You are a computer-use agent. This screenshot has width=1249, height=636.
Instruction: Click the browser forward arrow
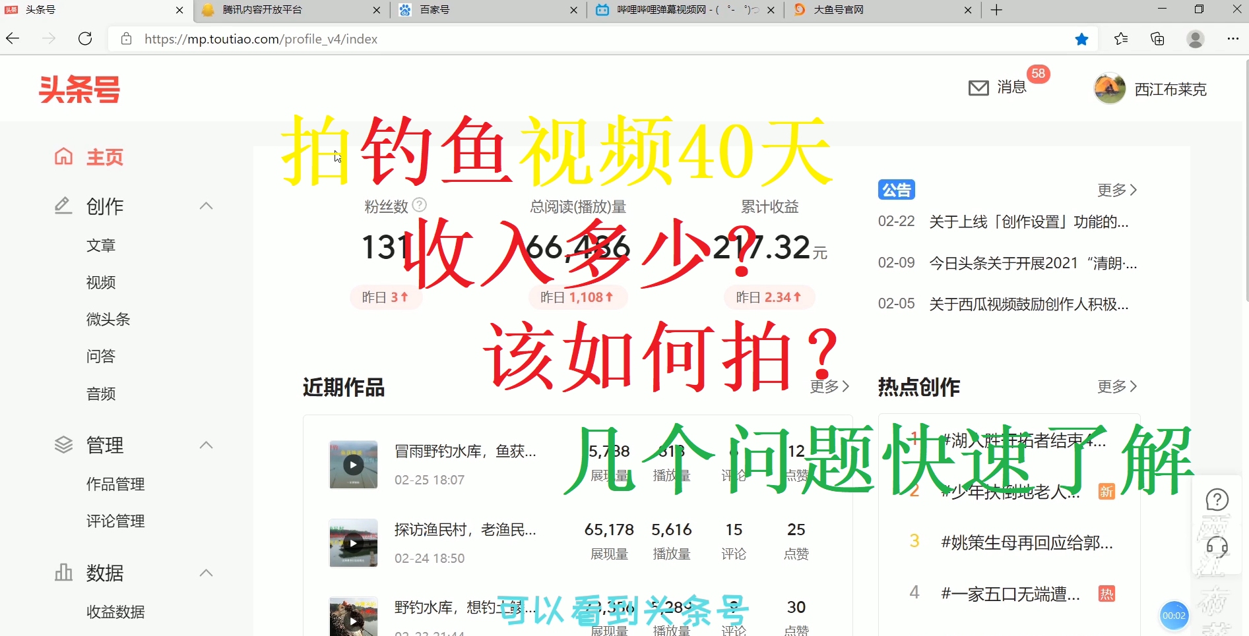pyautogui.click(x=49, y=39)
